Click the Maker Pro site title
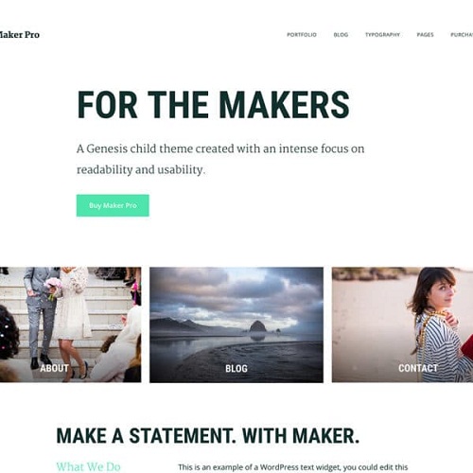This screenshot has width=473, height=473. pos(20,35)
